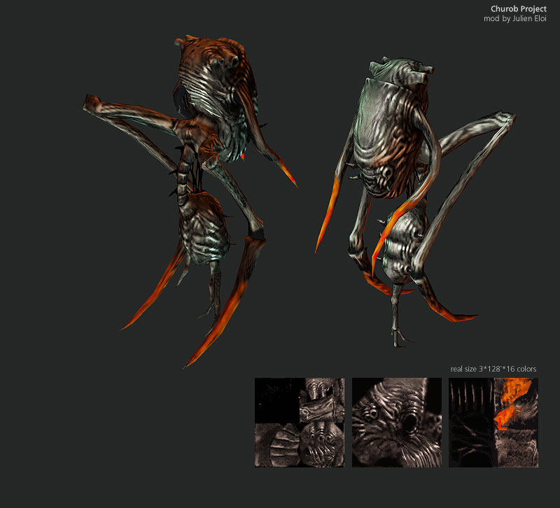Open the middle texture thumbnail with eye socket
The height and width of the screenshot is (508, 560).
click(x=396, y=422)
